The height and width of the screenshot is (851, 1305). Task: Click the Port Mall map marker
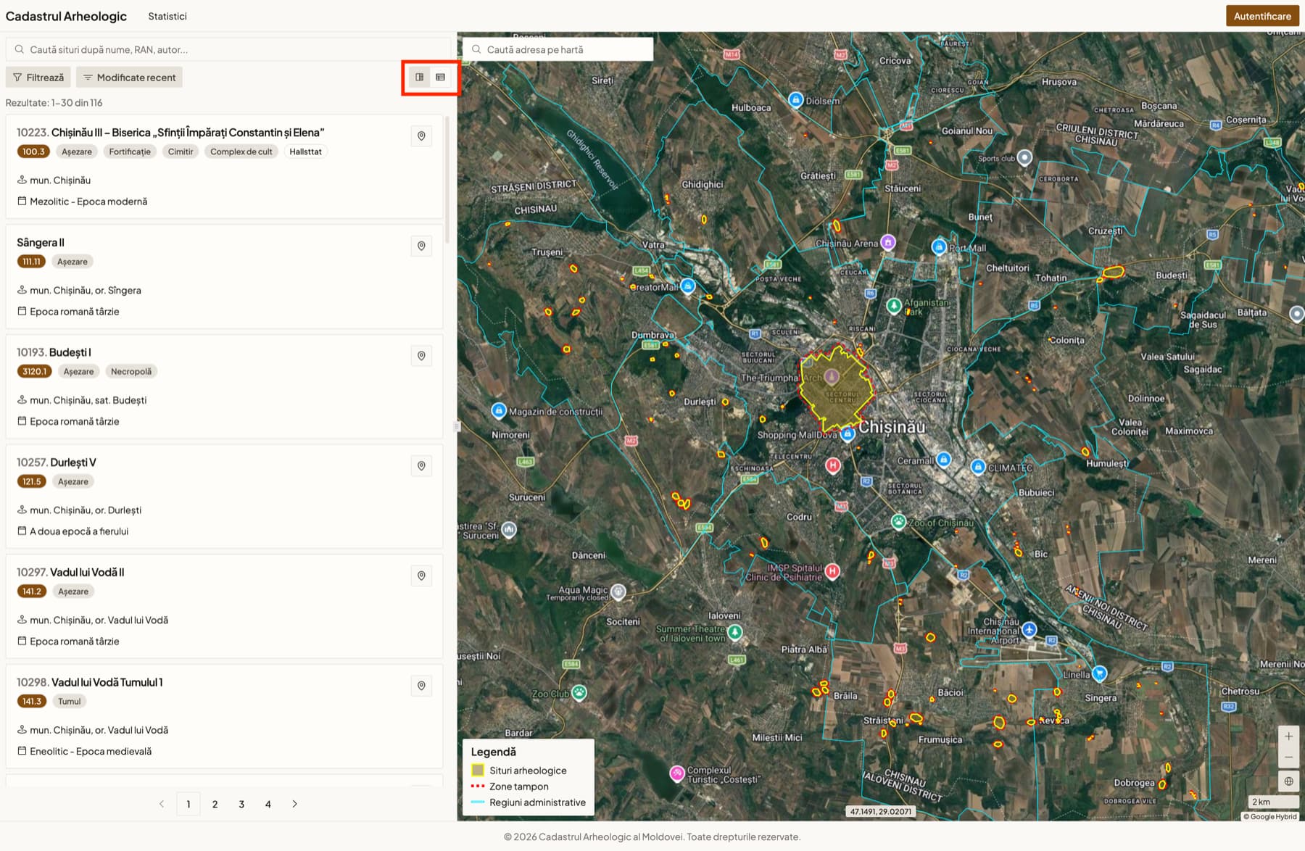[x=939, y=246]
